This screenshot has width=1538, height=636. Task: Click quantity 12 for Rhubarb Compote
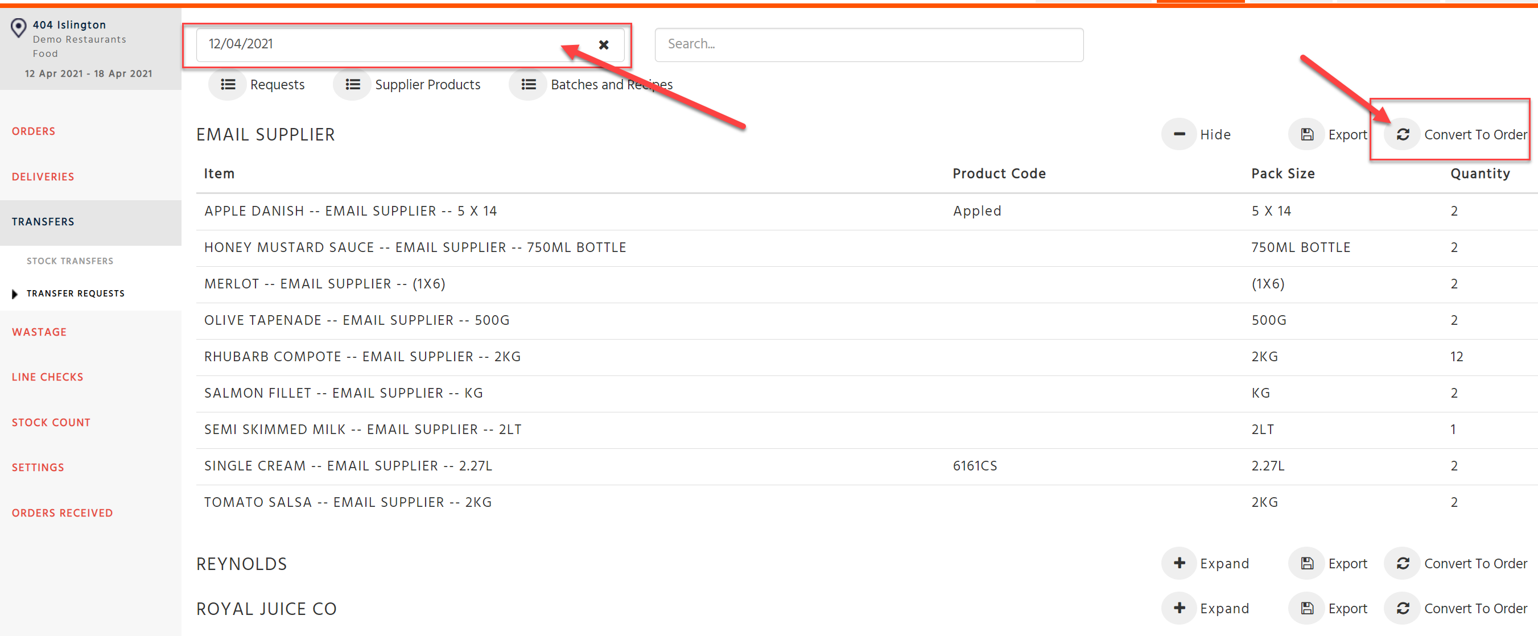tap(1456, 357)
